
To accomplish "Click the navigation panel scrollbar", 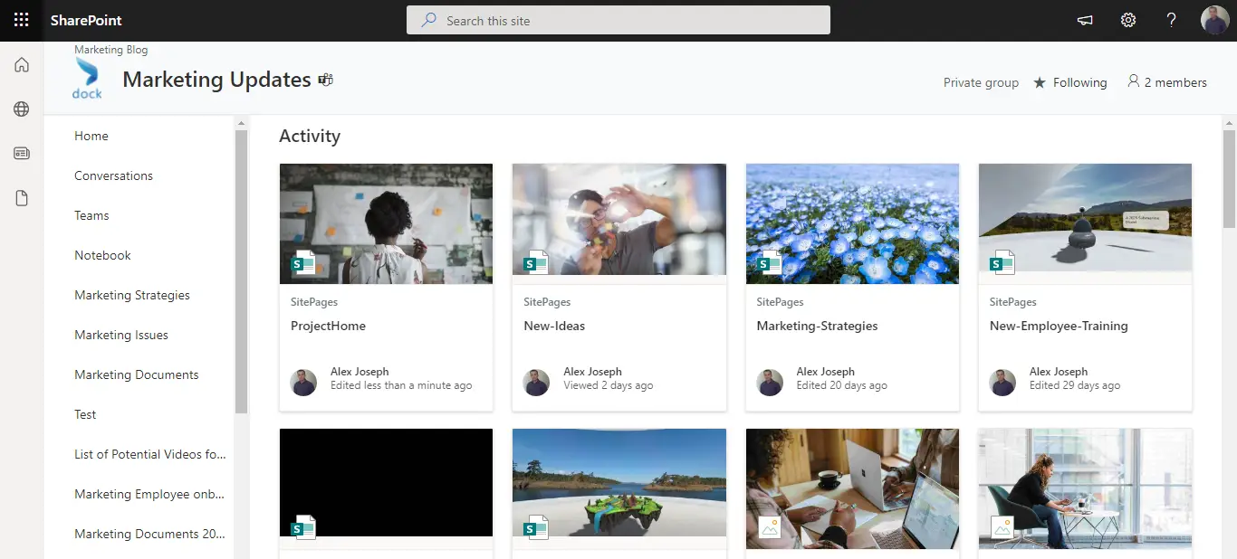I will pyautogui.click(x=241, y=271).
